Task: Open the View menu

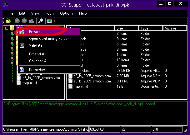Action: tap(35, 13)
